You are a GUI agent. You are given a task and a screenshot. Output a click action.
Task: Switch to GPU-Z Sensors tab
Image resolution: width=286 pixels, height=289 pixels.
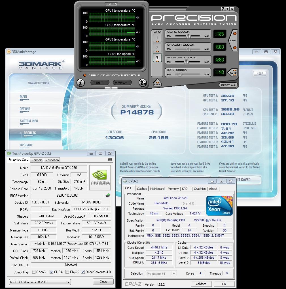pos(37,160)
